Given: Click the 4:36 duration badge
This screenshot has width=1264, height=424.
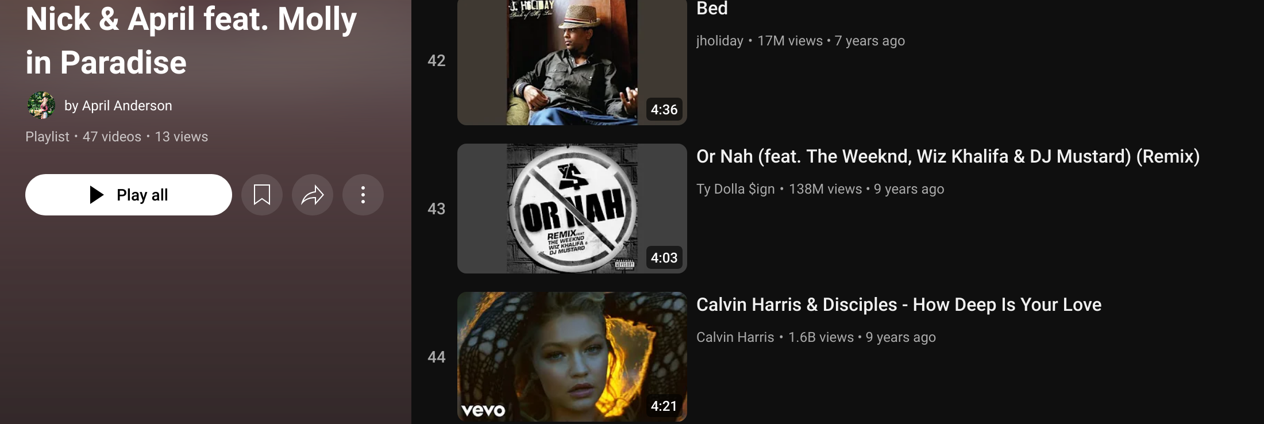Looking at the screenshot, I should [x=664, y=109].
